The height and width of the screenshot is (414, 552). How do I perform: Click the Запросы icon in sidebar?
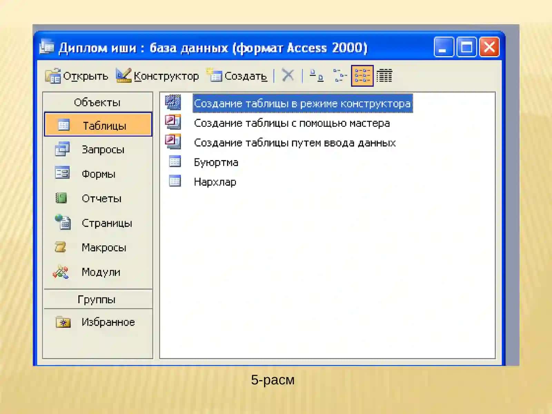[62, 149]
